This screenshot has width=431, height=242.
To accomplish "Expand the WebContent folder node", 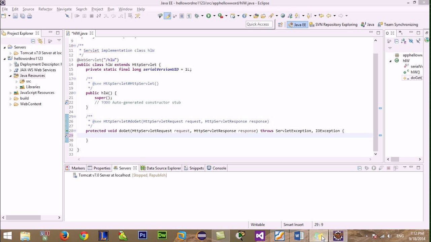I will (x=10, y=104).
